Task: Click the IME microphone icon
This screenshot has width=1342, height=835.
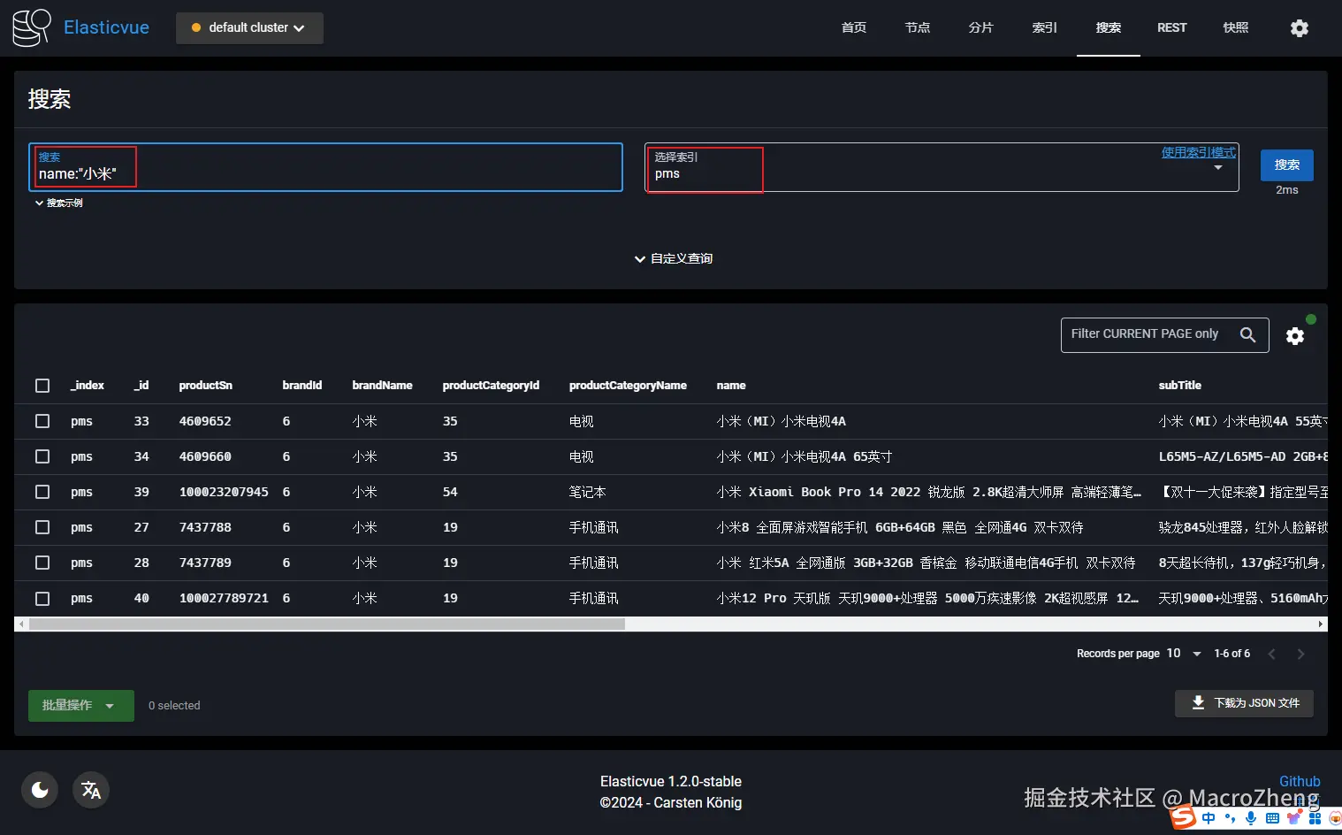Action: pyautogui.click(x=1251, y=818)
